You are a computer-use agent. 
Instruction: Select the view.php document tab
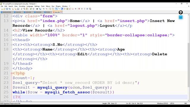(57, 12)
